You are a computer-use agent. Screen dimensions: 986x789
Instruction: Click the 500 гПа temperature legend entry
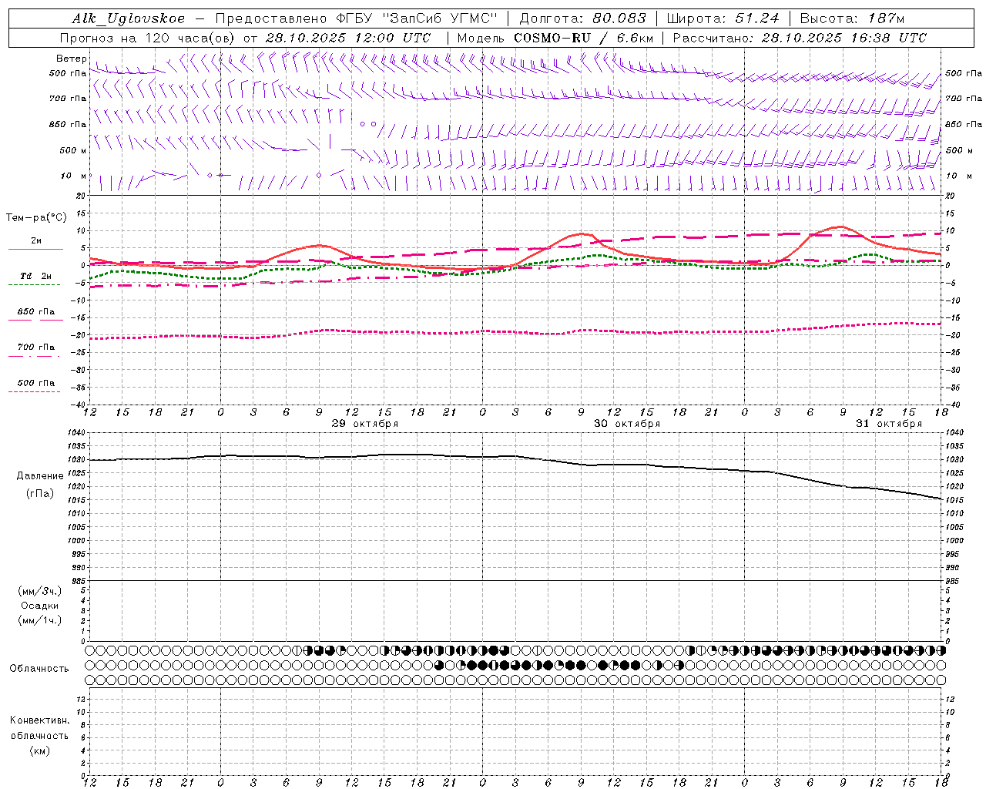[x=36, y=383]
